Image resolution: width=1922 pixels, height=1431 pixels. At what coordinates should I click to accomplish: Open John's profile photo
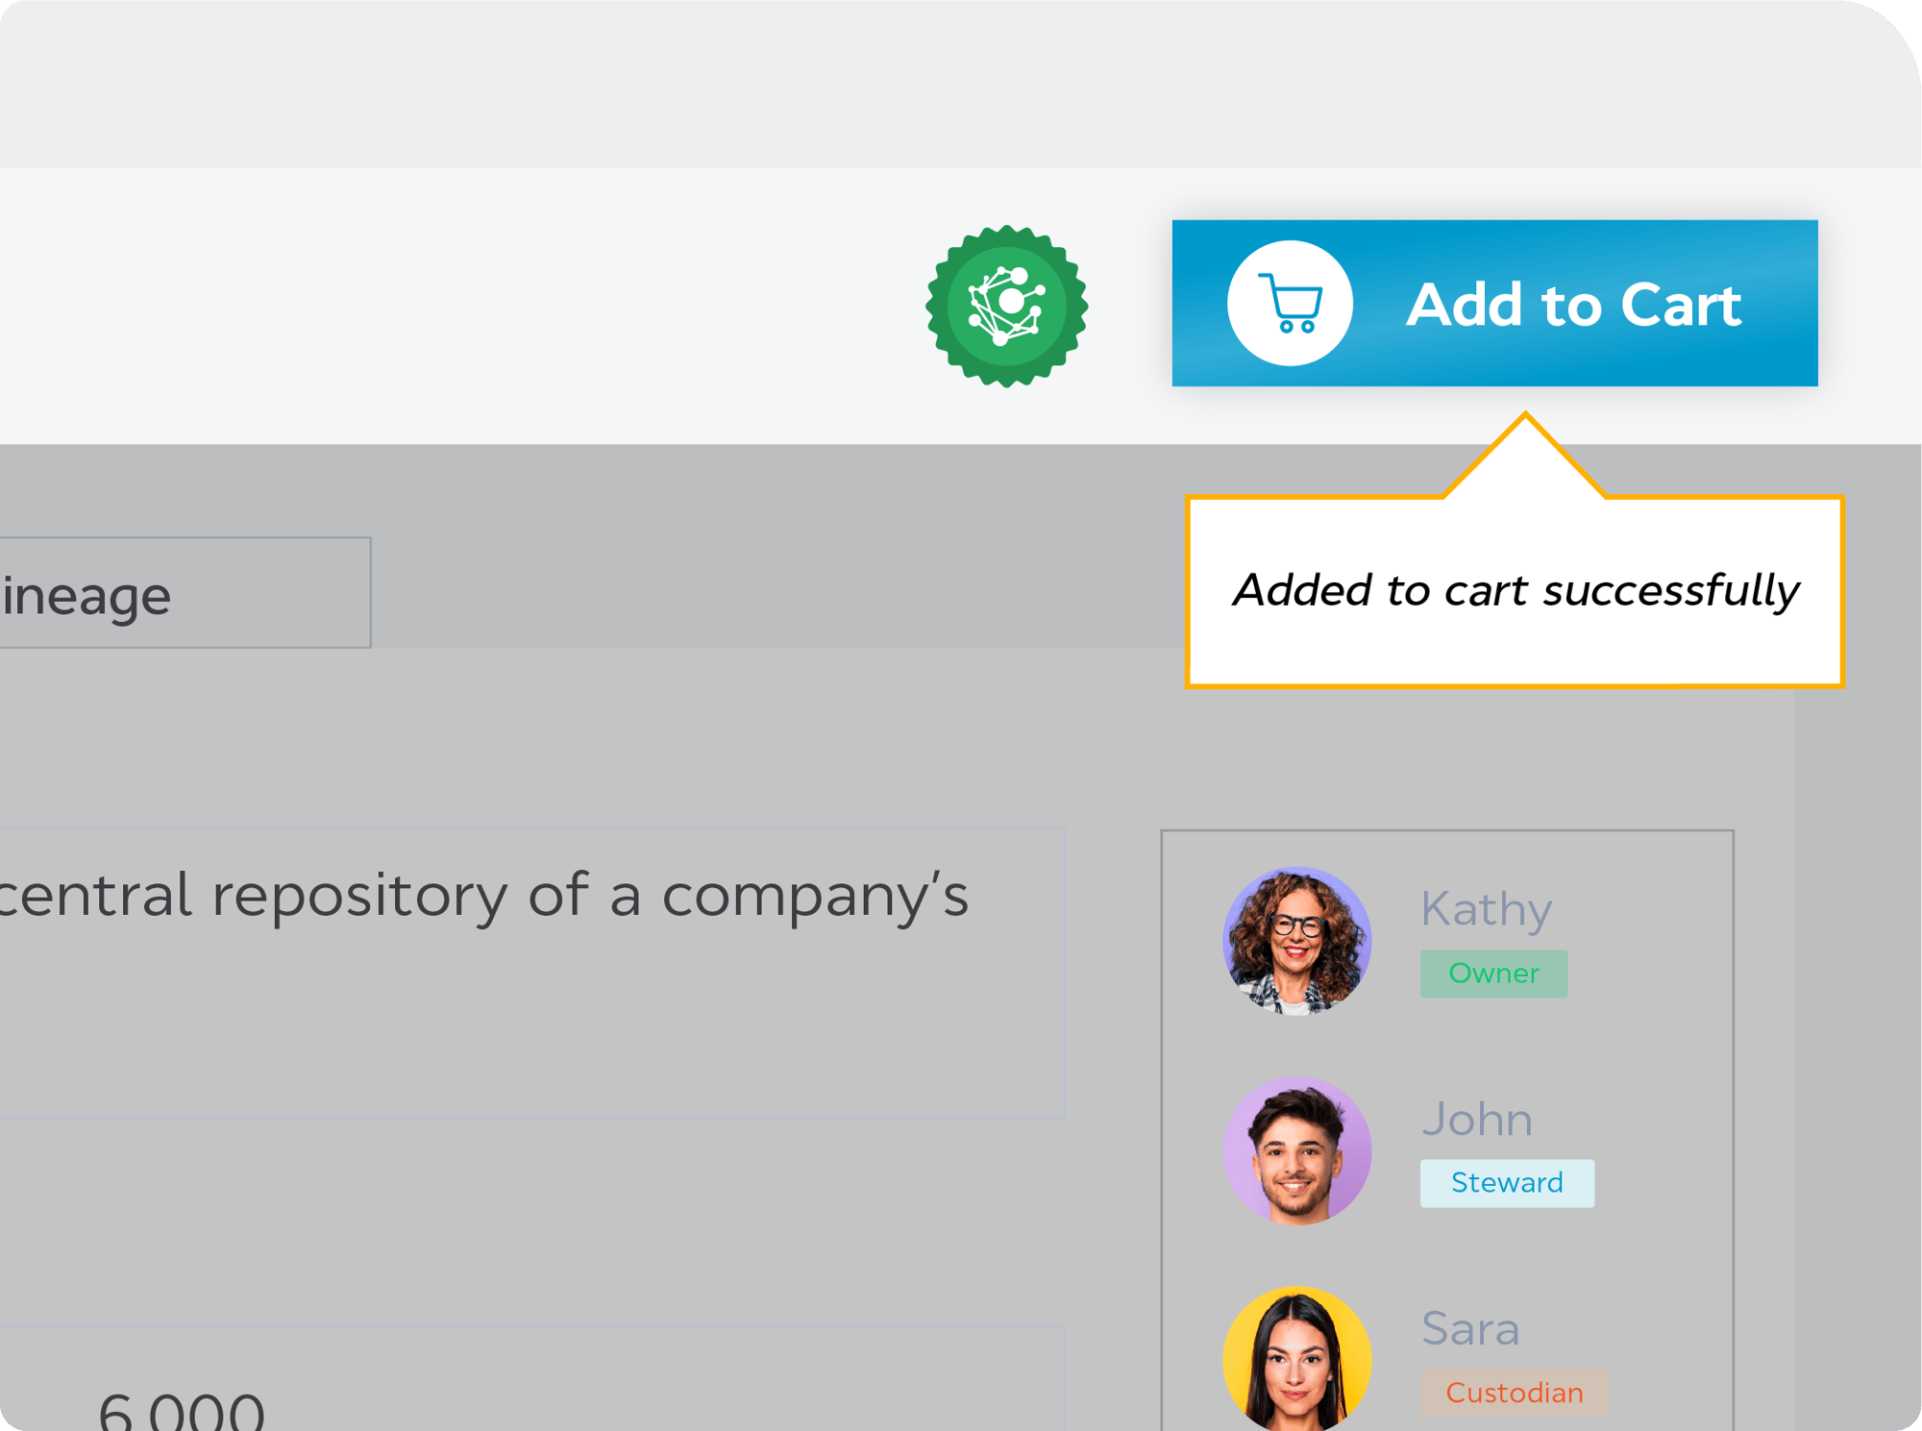pyautogui.click(x=1296, y=1150)
